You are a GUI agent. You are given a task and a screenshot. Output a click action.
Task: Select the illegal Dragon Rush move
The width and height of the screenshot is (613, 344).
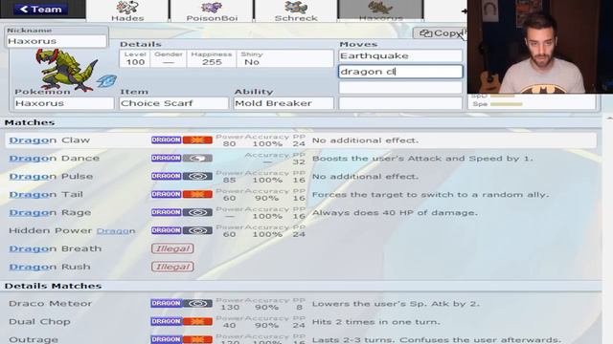click(x=301, y=267)
